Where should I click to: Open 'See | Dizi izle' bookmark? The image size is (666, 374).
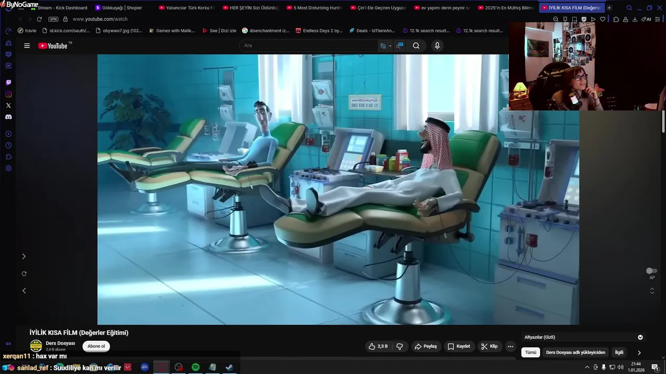point(219,31)
